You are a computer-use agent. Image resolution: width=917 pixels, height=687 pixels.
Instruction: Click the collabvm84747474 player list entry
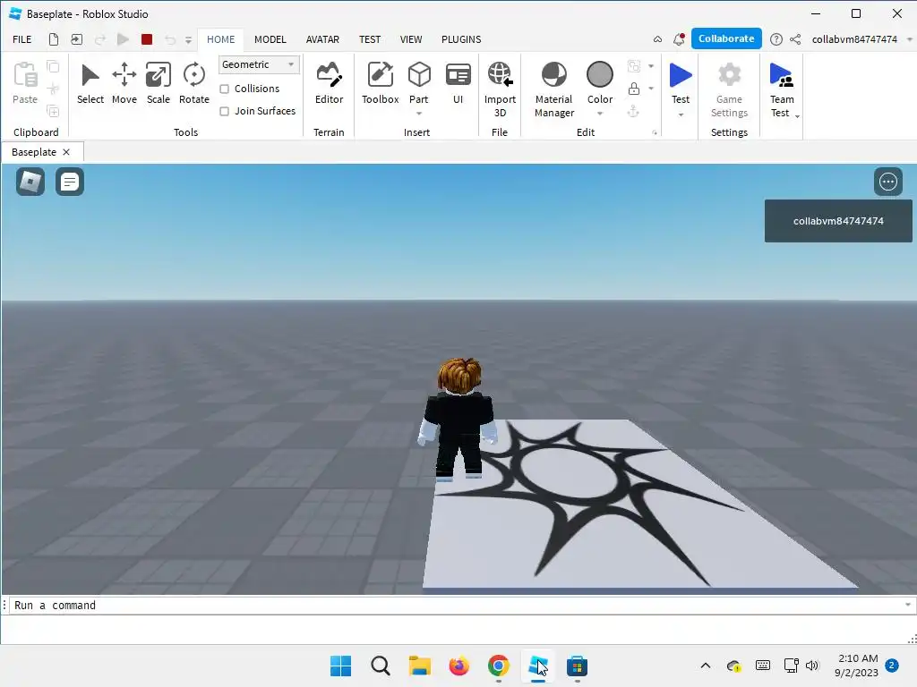(x=838, y=221)
